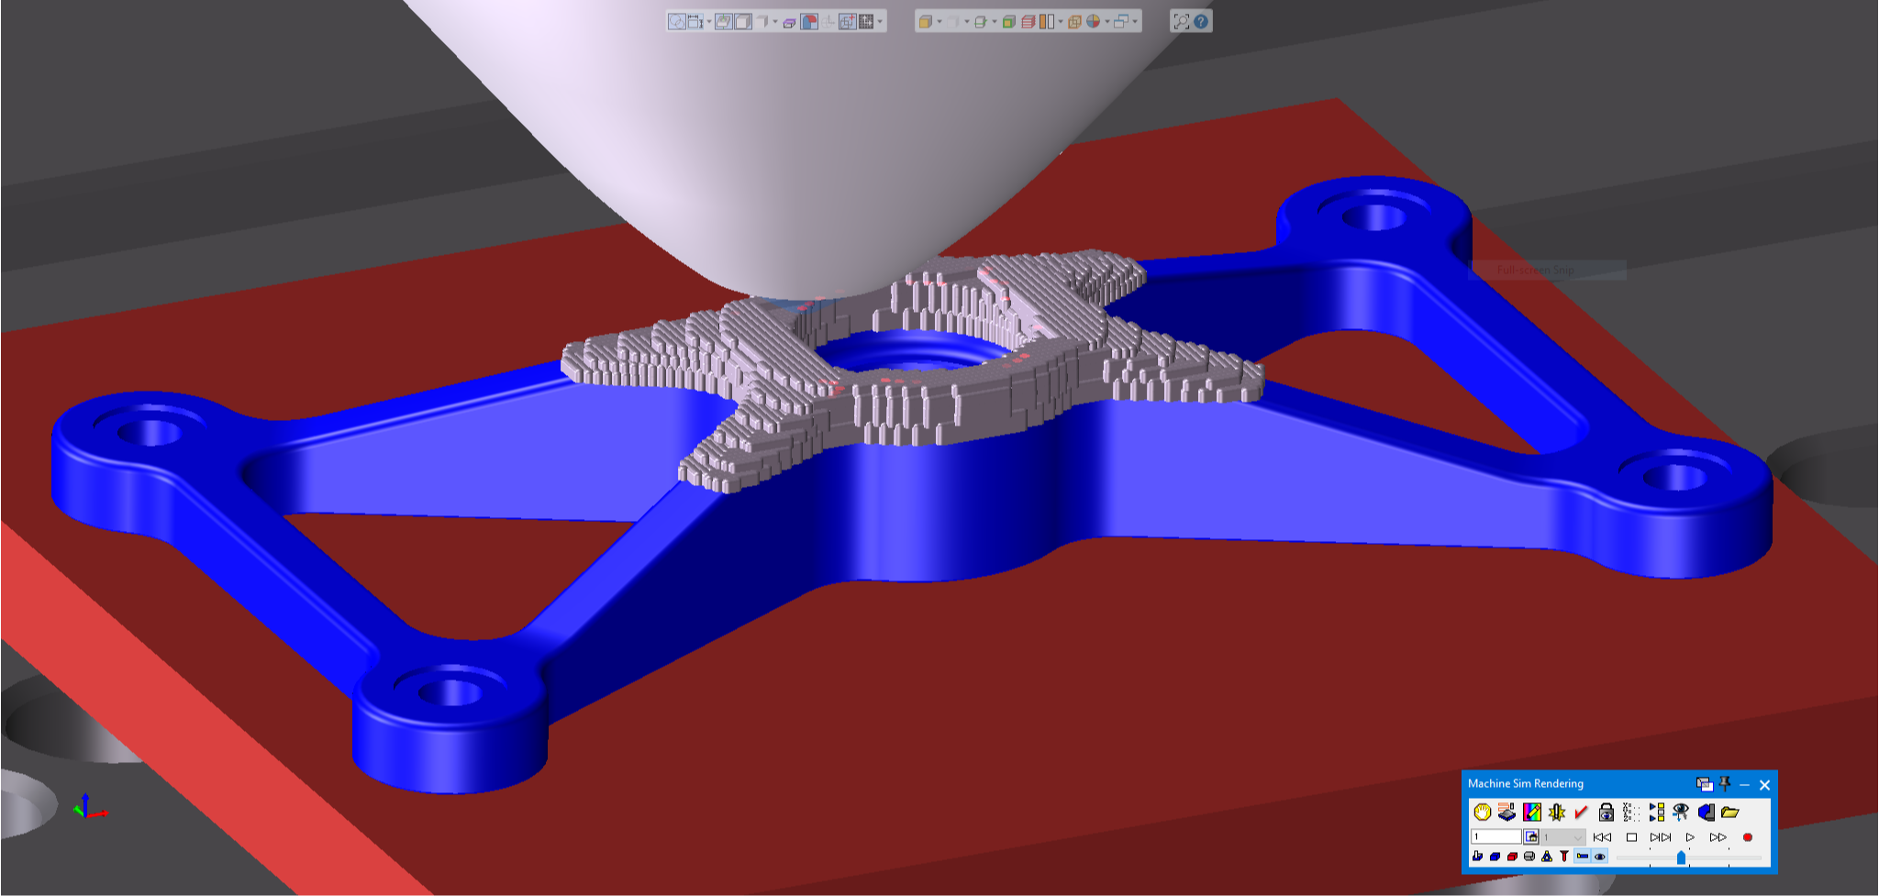This screenshot has height=896, width=1879.
Task: Open the stacked layers stock settings icon
Action: pos(1507,812)
